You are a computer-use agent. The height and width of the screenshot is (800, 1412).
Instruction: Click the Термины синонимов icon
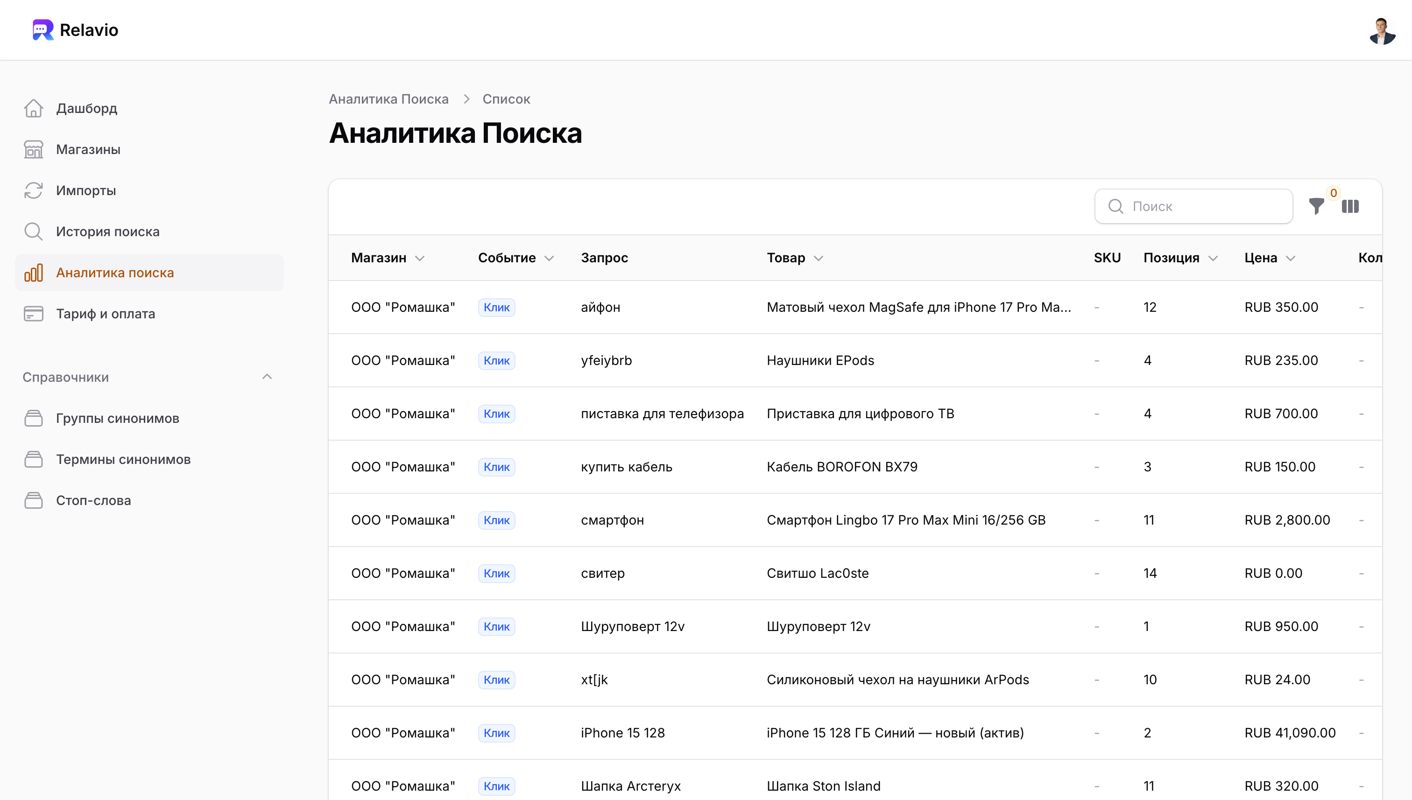pos(34,459)
